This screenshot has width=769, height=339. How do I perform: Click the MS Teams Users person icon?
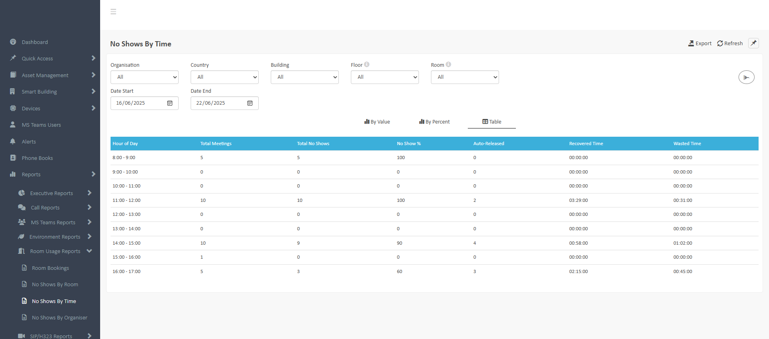click(x=13, y=125)
